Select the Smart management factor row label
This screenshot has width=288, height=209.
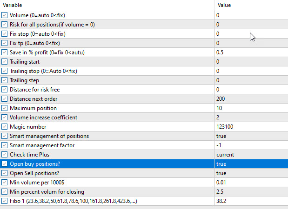[42, 145]
